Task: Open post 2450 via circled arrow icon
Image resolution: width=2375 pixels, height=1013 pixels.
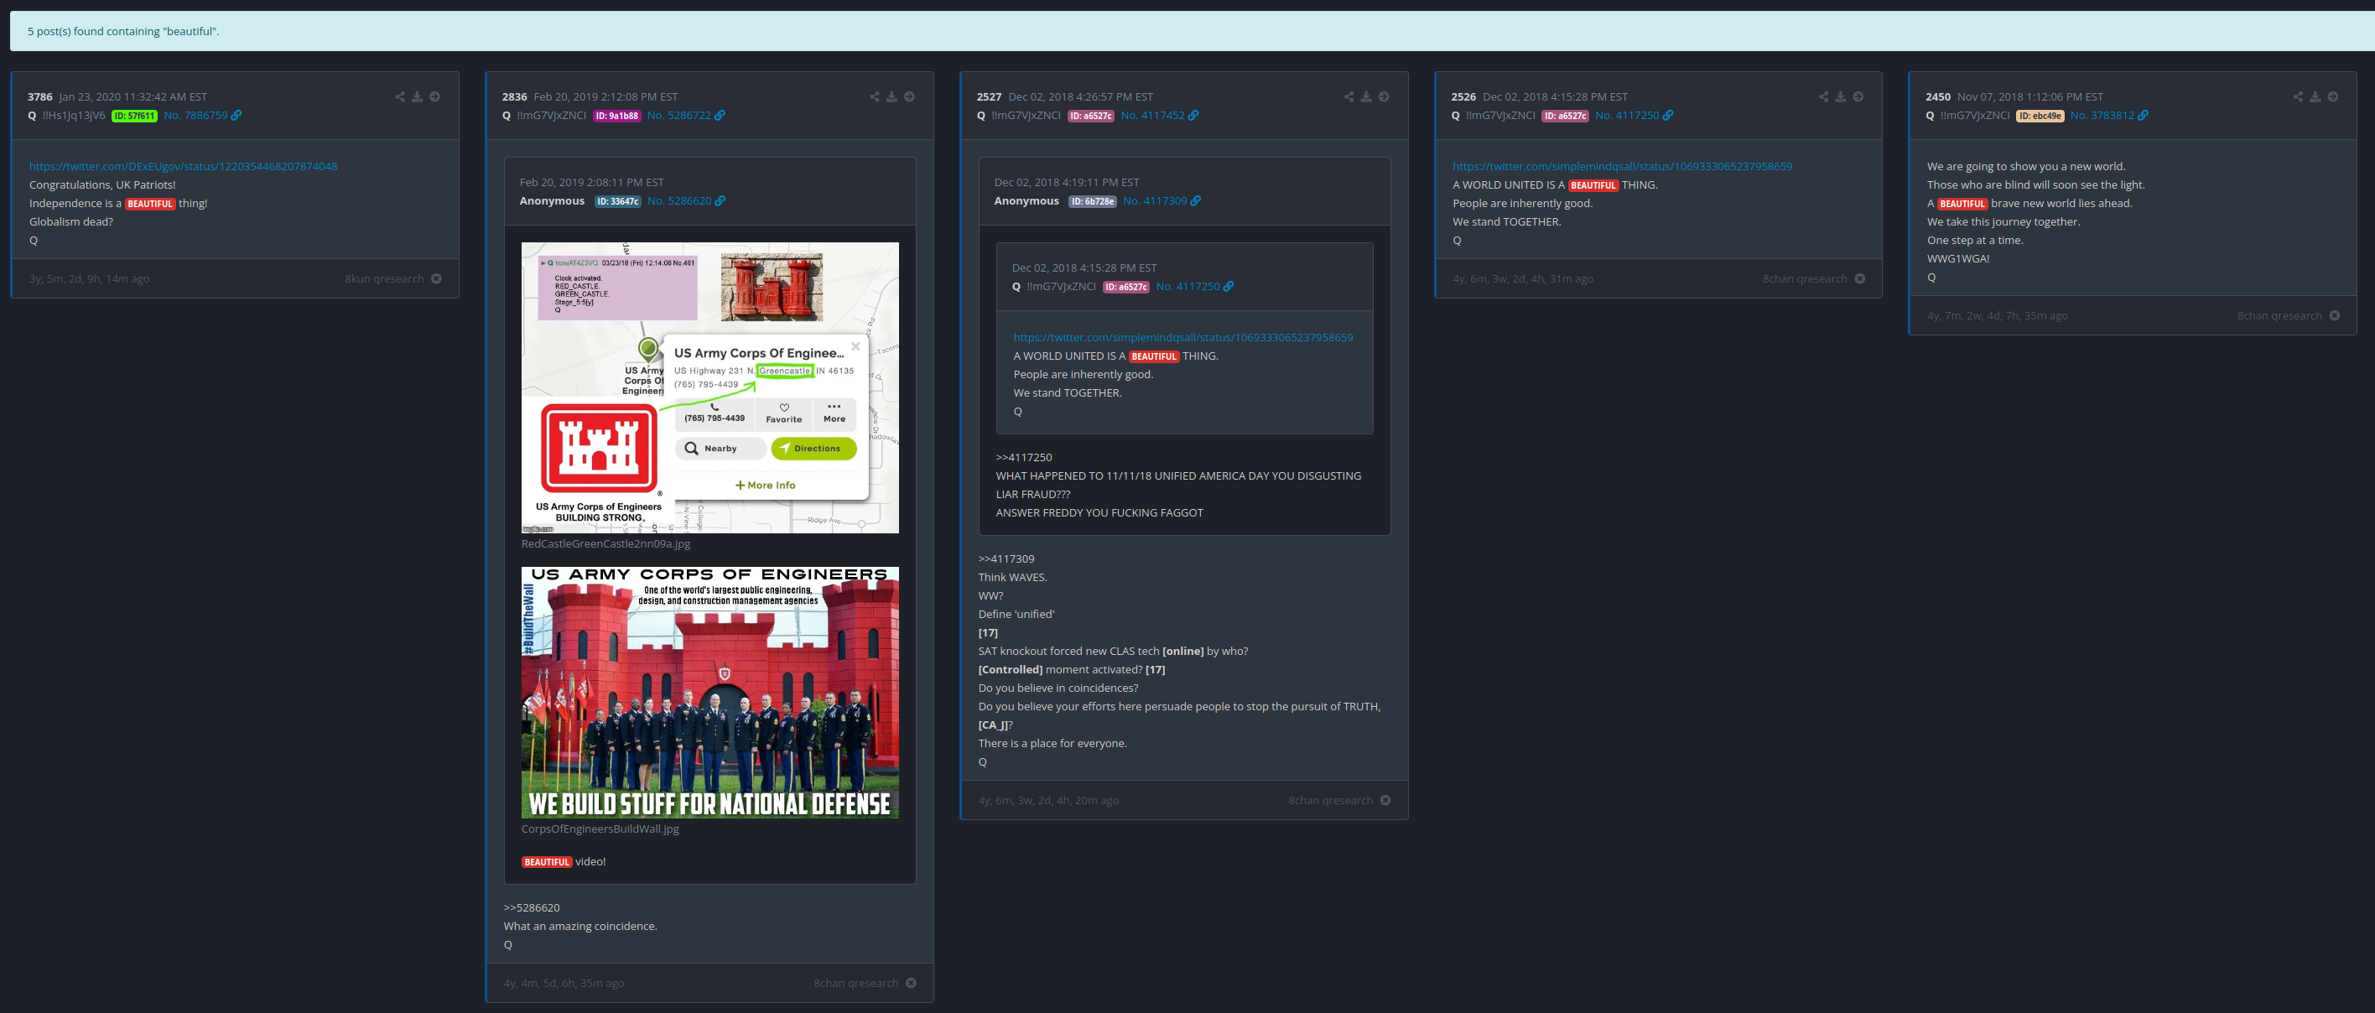Action: coord(2332,96)
